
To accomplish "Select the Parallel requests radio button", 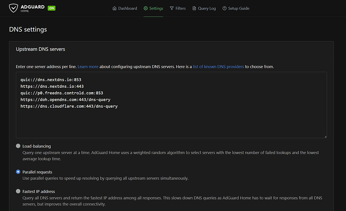I will [18, 172].
